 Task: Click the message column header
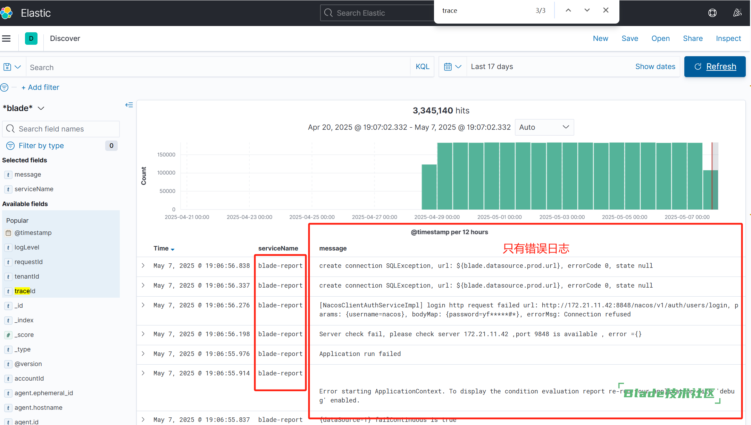(333, 248)
